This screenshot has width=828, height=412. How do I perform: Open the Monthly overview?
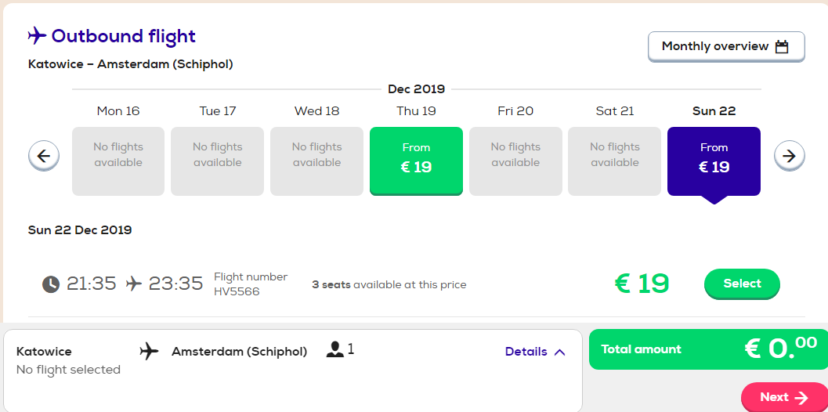[x=726, y=46]
